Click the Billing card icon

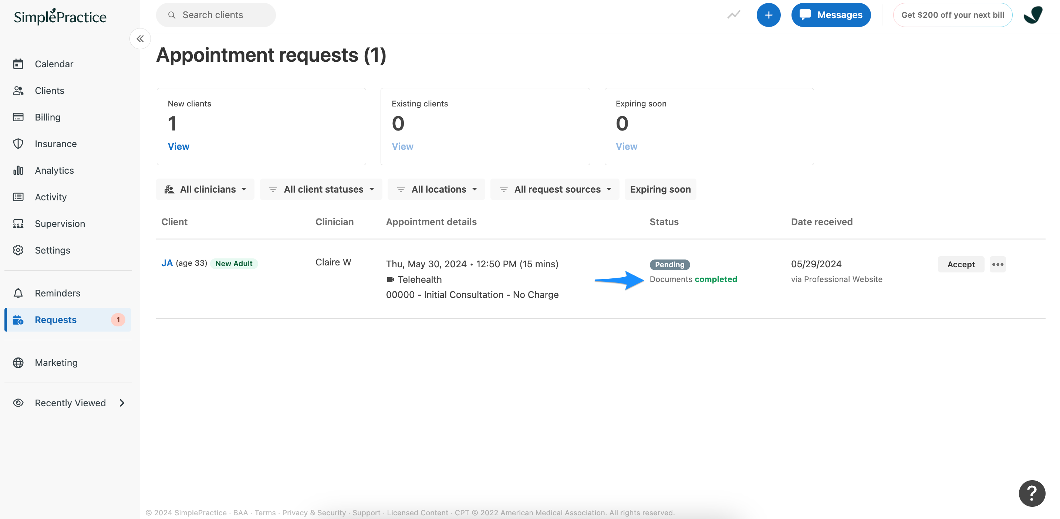point(18,117)
